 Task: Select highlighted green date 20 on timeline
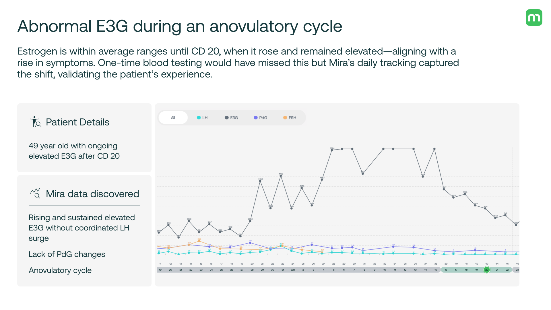point(487,270)
